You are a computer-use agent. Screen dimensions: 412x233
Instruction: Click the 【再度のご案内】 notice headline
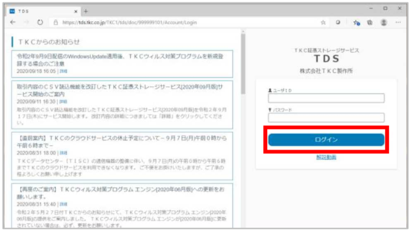point(120,193)
